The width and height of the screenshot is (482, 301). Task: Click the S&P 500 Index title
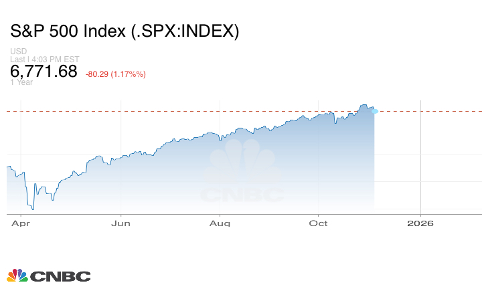coord(125,31)
